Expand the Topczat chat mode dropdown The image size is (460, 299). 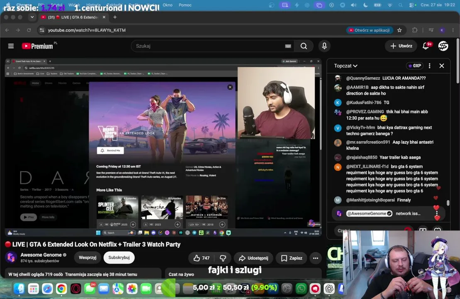(346, 66)
